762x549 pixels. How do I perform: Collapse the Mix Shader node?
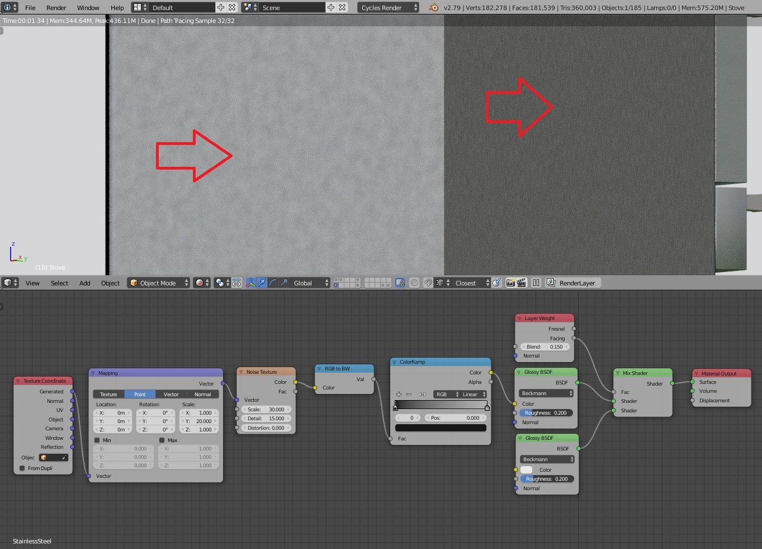tap(618, 373)
